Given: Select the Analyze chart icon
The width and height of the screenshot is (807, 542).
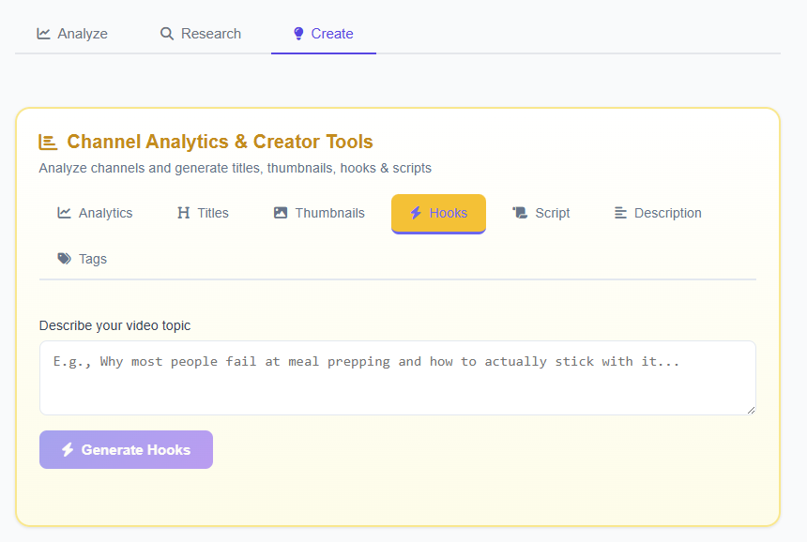Looking at the screenshot, I should tap(42, 33).
